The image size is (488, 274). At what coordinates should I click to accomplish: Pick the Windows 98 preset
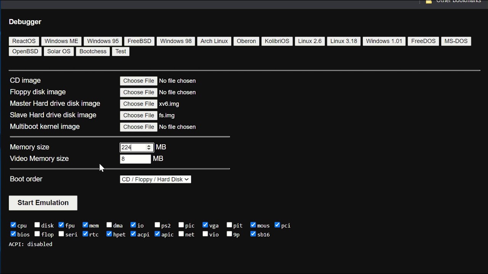[x=176, y=41]
